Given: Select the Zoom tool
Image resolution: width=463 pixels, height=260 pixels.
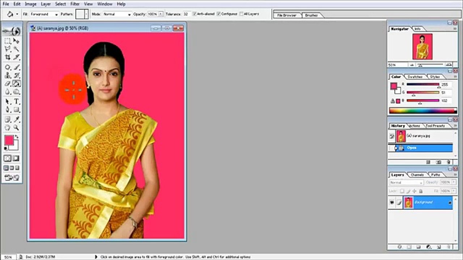Looking at the screenshot, I should (16, 128).
